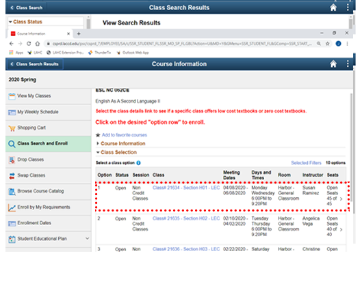Open the three-dot menu in Course Information header
This screenshot has height=290, width=362.
(x=348, y=63)
